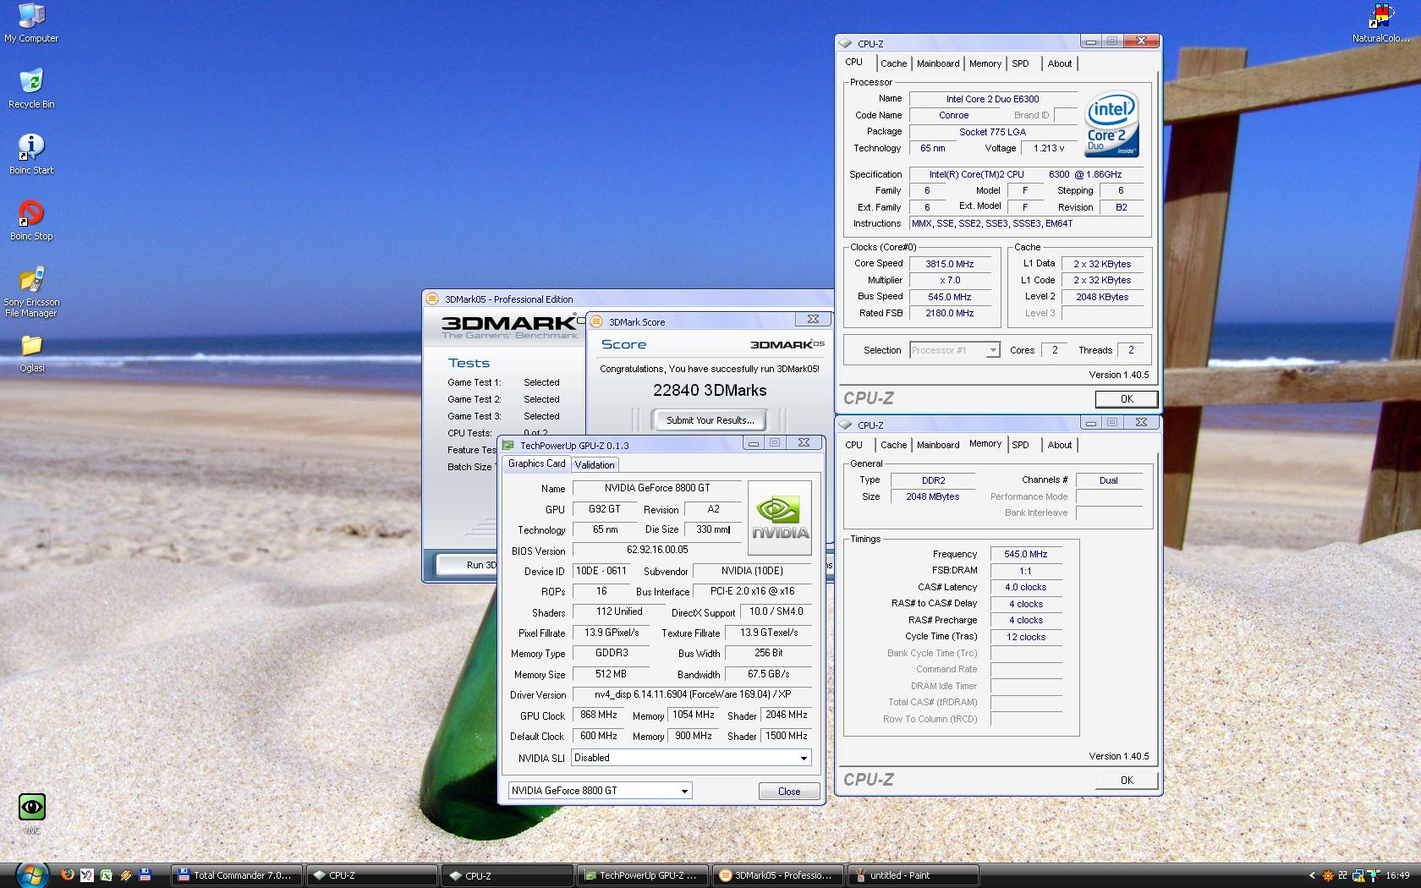This screenshot has width=1421, height=888.
Task: Click the upper CPU-Z window title icon
Action: pyautogui.click(x=845, y=42)
